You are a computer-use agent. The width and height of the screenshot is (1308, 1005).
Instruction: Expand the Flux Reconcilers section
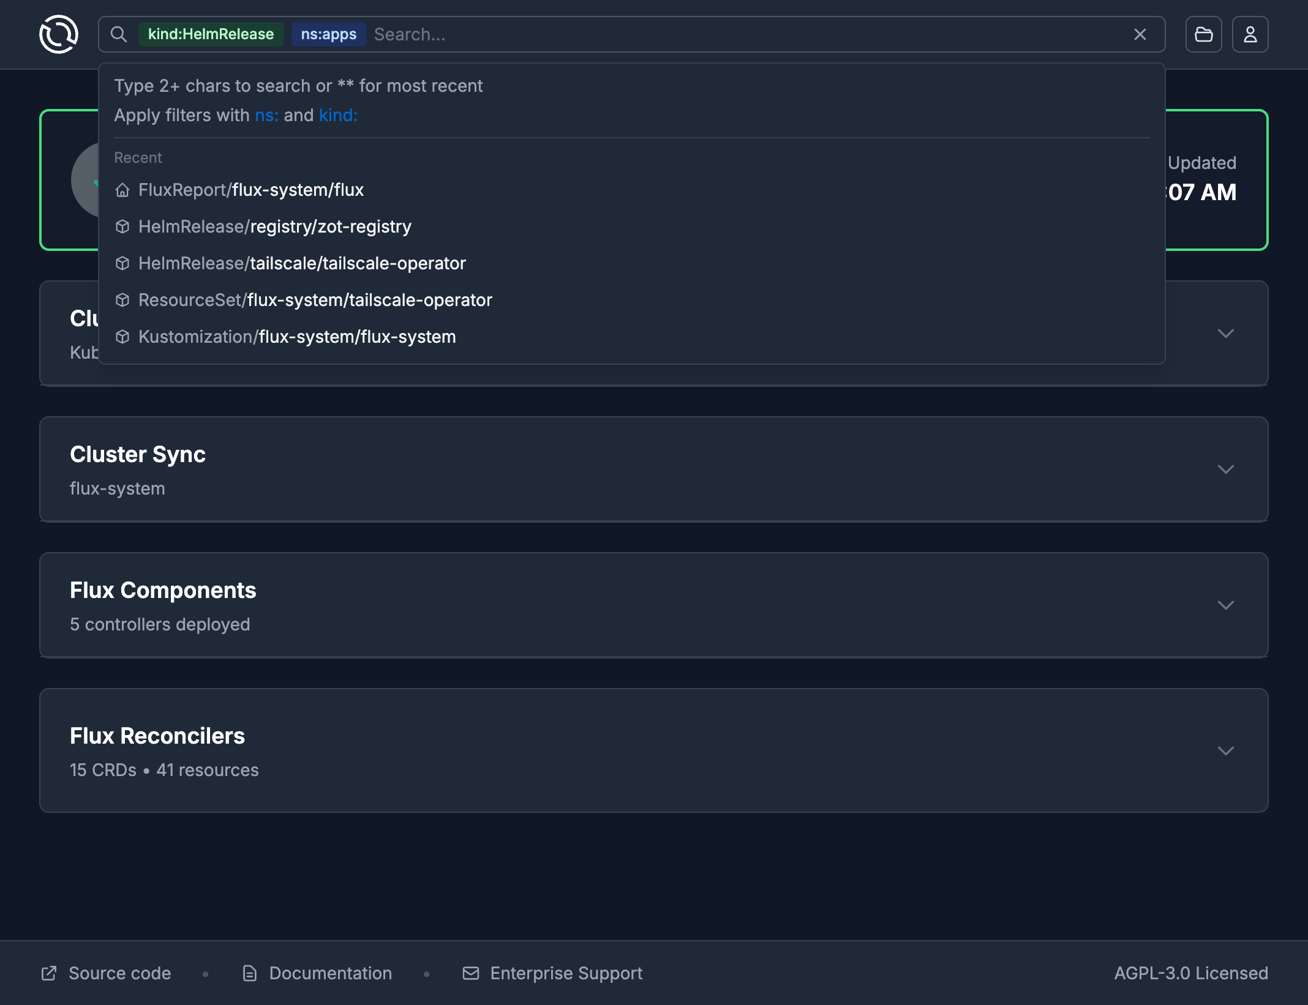click(1225, 751)
